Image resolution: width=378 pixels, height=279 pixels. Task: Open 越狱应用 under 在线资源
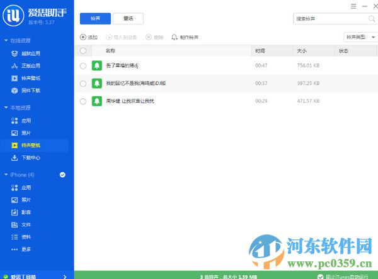26,53
